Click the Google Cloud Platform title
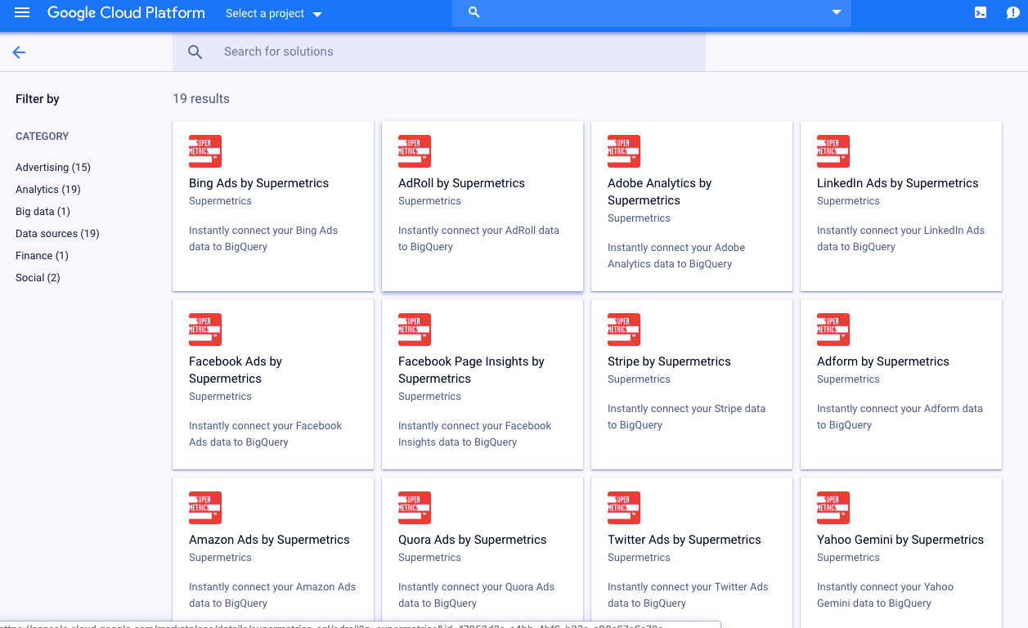 126,13
